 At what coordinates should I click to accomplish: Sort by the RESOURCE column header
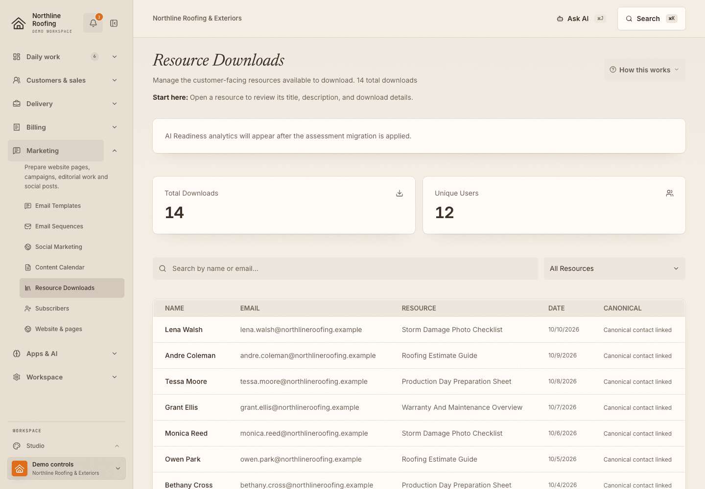coord(419,308)
